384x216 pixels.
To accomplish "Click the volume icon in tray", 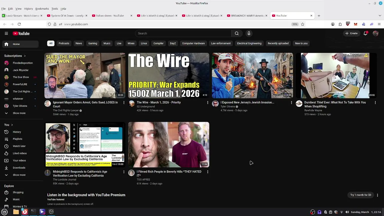I will 347,212.
